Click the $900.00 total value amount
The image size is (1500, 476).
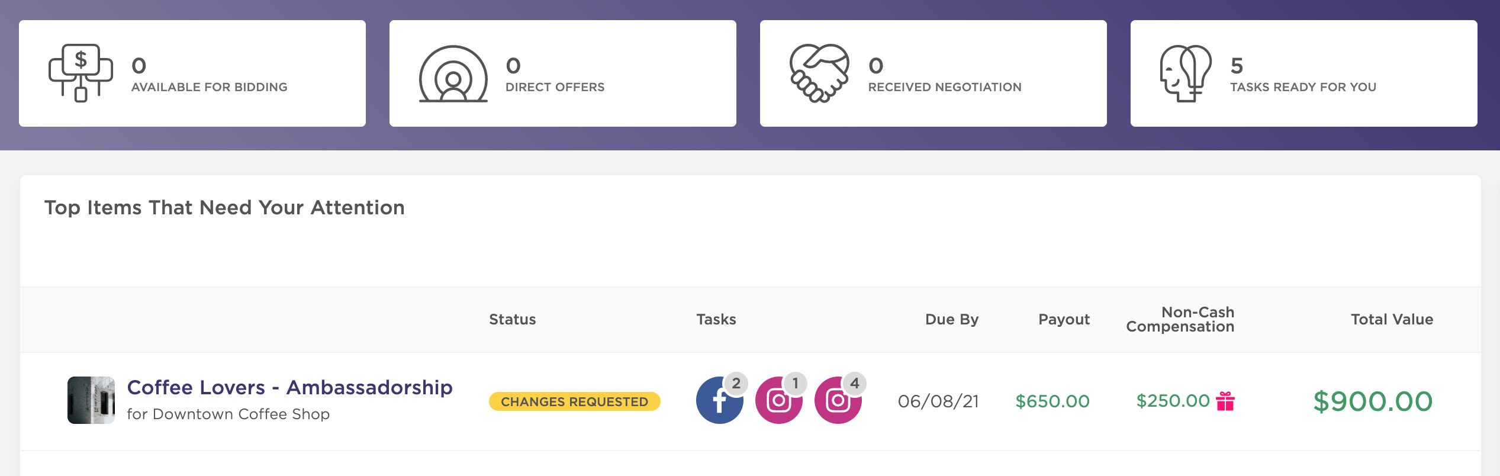pyautogui.click(x=1373, y=401)
